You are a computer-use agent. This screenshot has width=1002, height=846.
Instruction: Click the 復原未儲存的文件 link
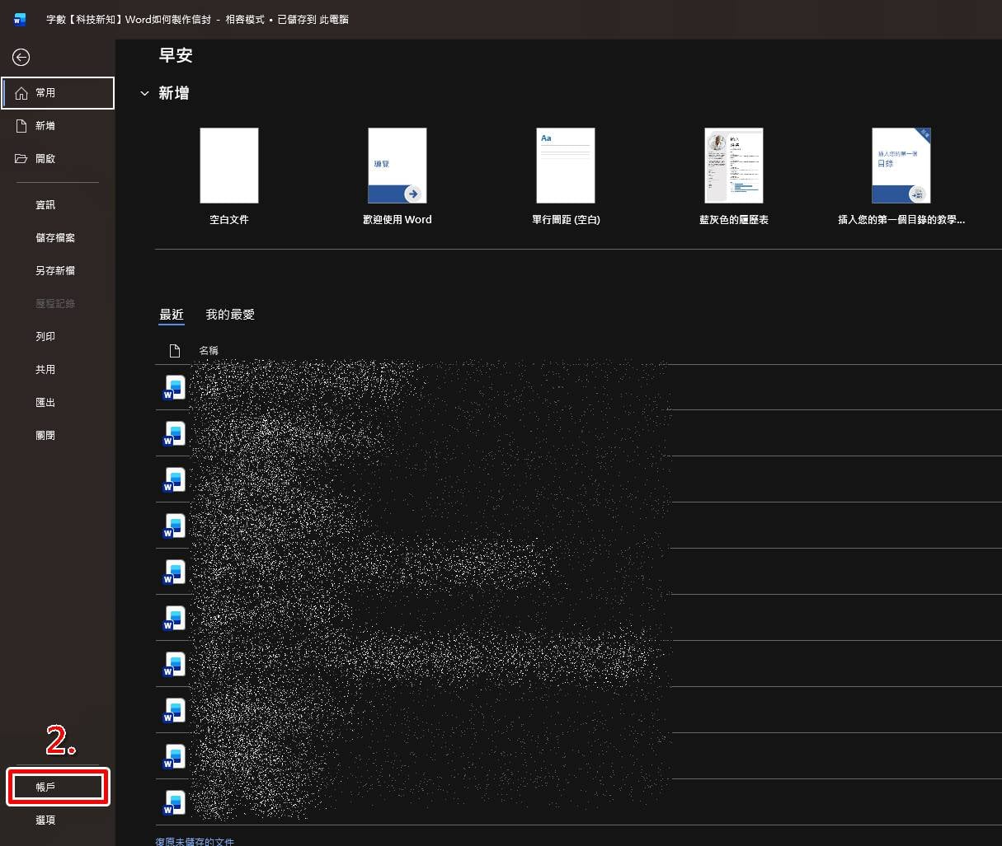(x=195, y=841)
